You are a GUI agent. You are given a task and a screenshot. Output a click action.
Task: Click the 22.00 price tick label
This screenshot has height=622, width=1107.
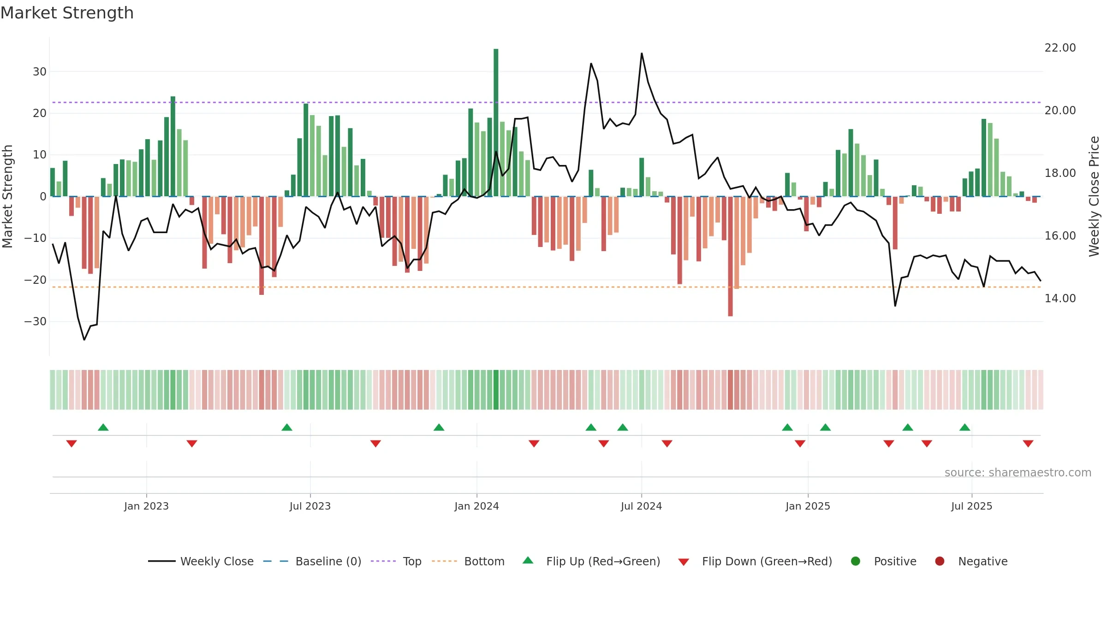click(x=1060, y=48)
